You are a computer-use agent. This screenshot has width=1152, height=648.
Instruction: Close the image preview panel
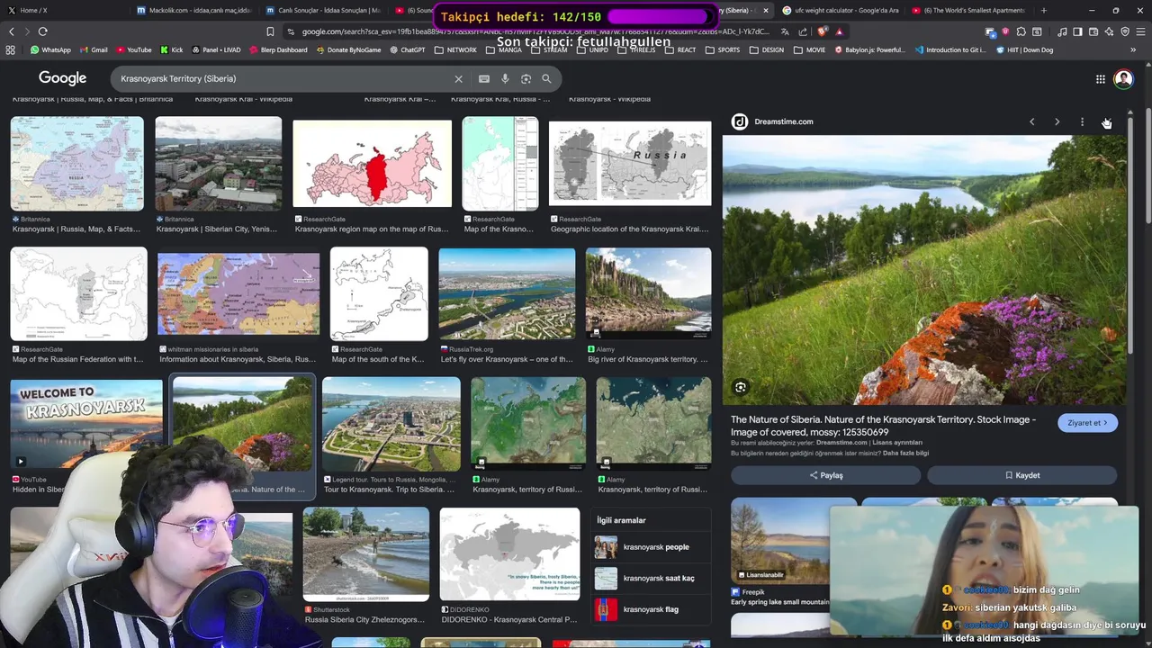click(1107, 121)
